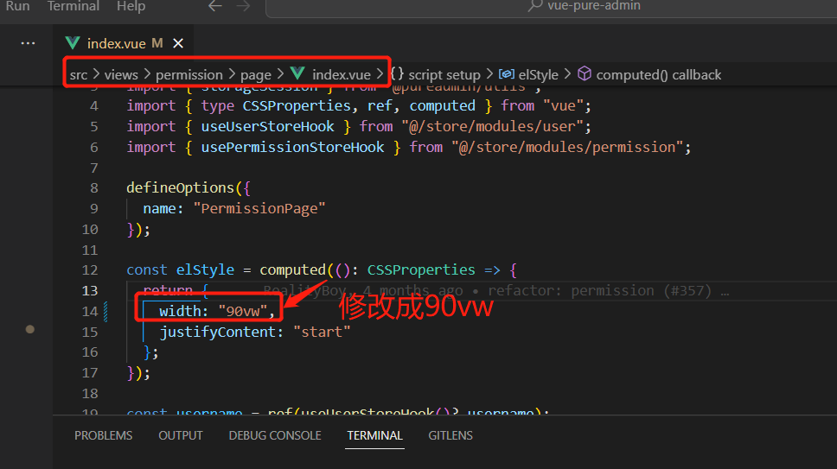Expand chevron after page breadcrumb

coord(280,74)
